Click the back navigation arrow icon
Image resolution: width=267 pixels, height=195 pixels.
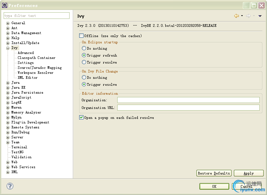(x=236, y=16)
